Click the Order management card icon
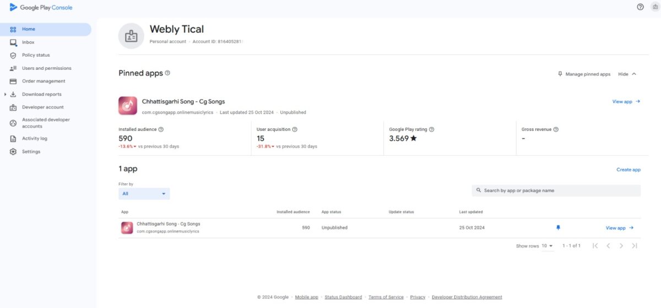The height and width of the screenshot is (308, 661). [13, 81]
